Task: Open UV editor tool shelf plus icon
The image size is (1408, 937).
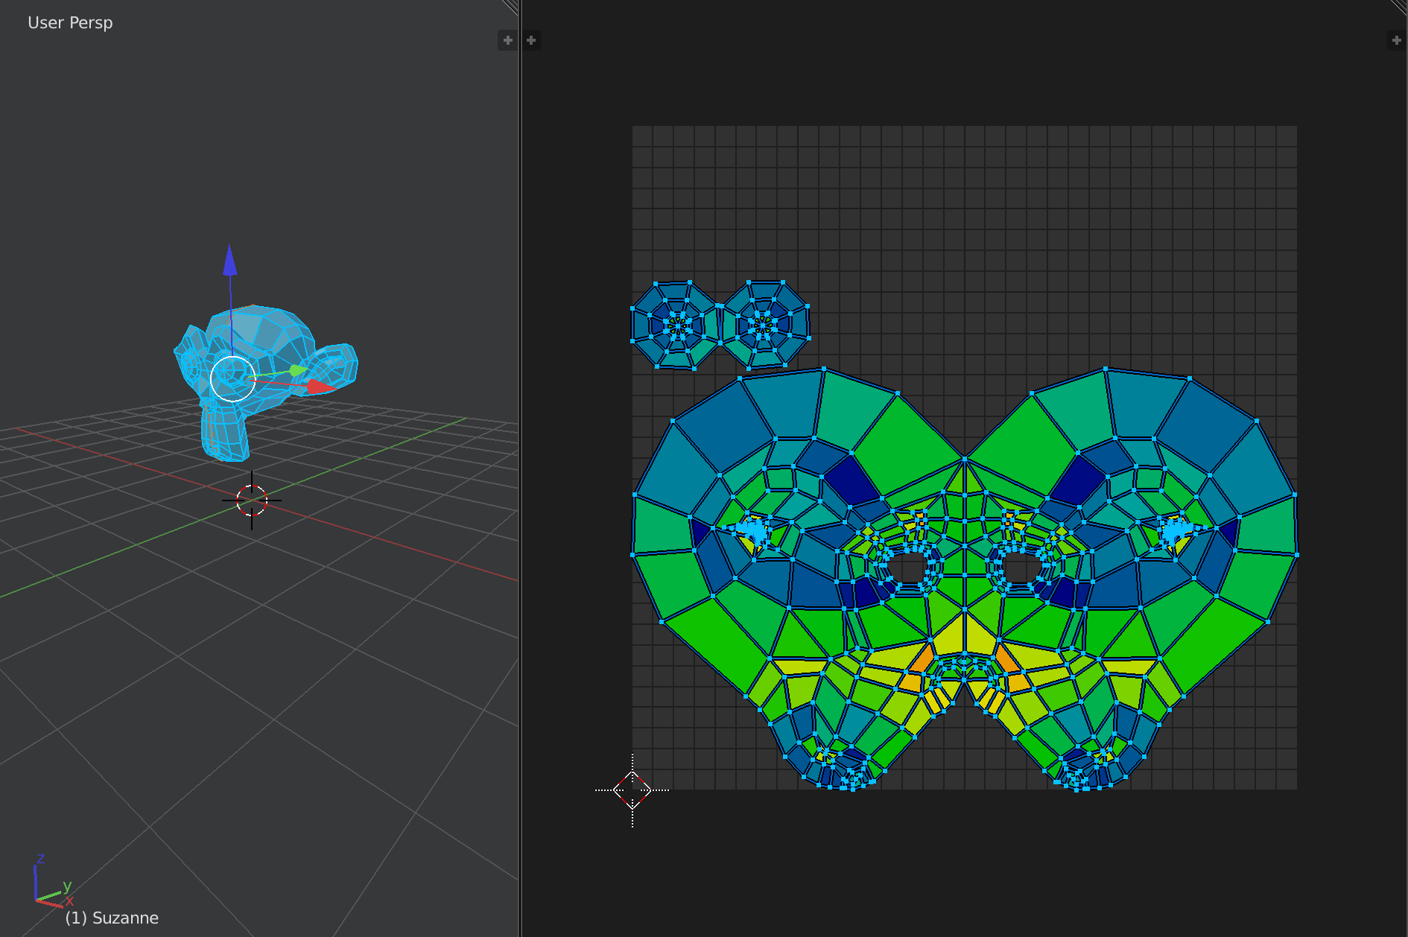Action: (x=531, y=40)
